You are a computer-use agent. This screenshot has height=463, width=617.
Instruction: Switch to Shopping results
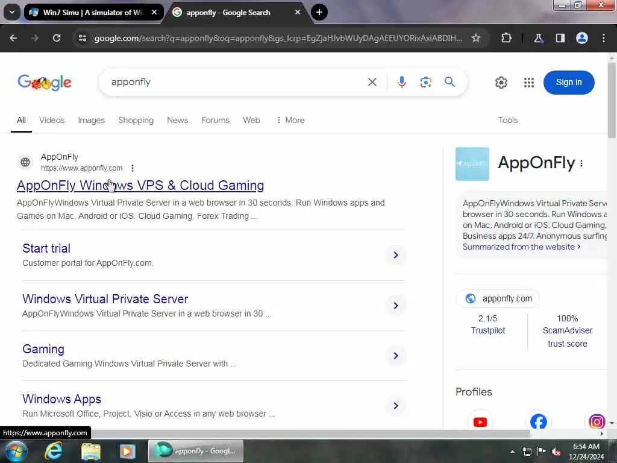[x=136, y=120]
